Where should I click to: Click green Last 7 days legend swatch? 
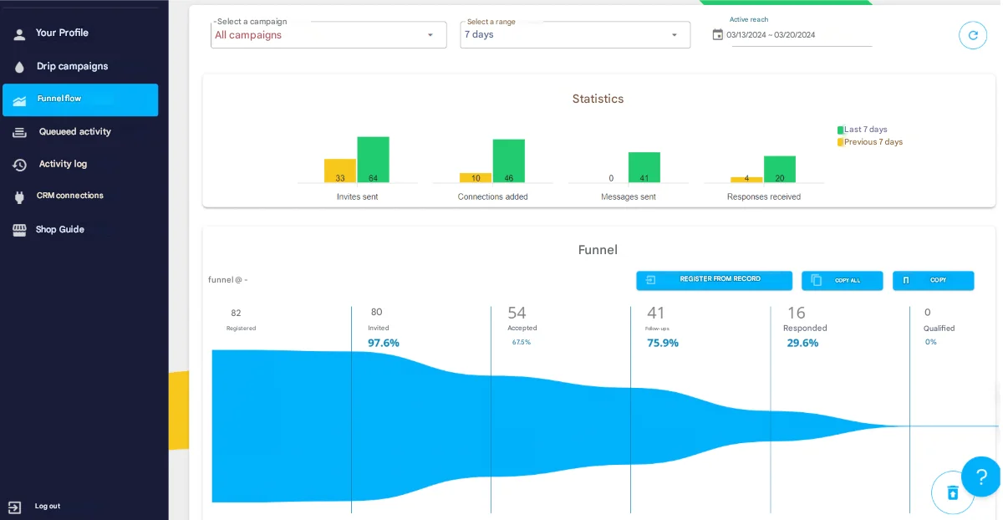click(841, 130)
